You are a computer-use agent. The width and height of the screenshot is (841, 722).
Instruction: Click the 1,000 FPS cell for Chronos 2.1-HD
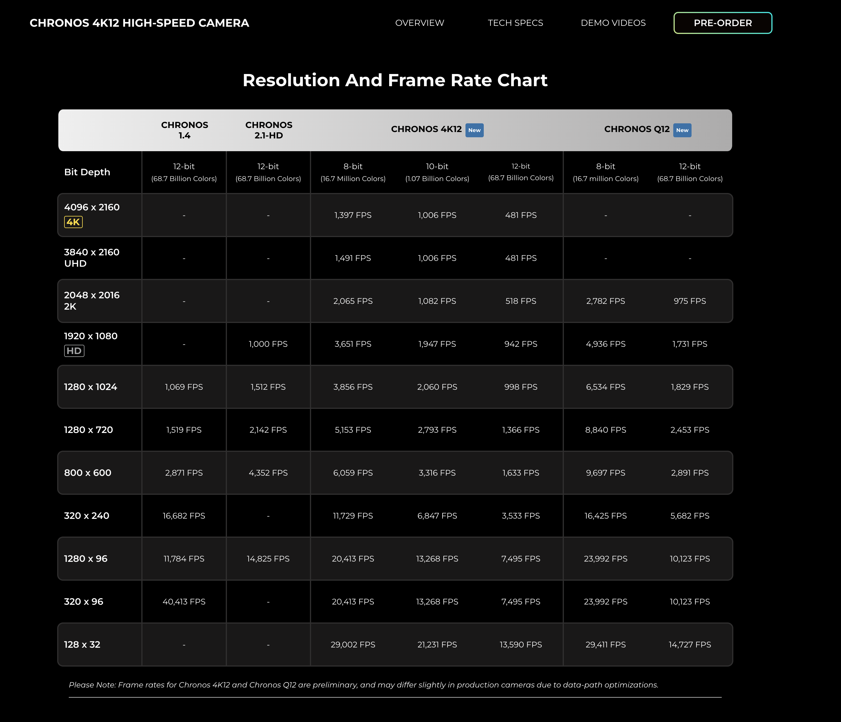(268, 344)
